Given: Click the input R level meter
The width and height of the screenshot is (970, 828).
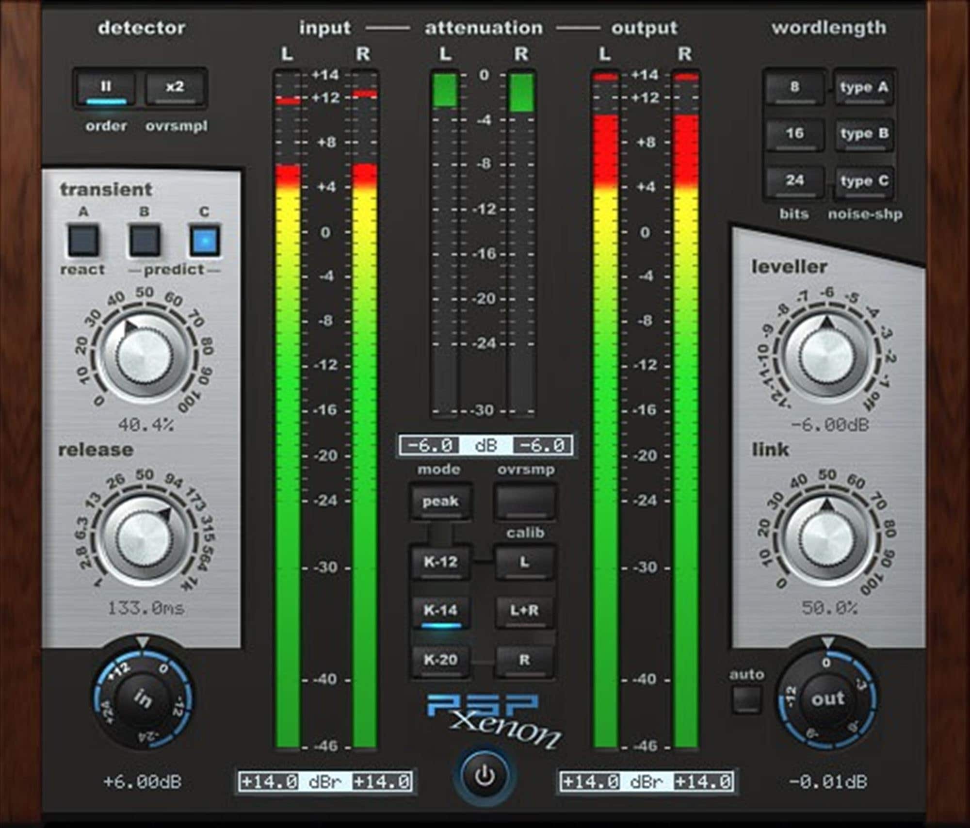Looking at the screenshot, I should click(x=365, y=410).
